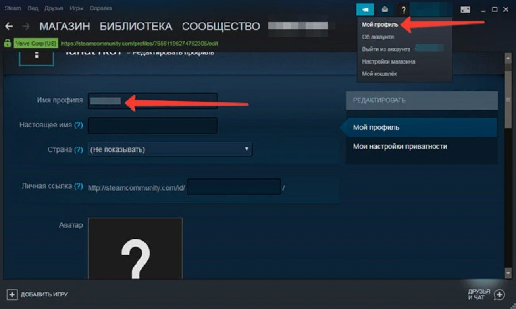Switch to Big Picture mode icon

click(465, 10)
